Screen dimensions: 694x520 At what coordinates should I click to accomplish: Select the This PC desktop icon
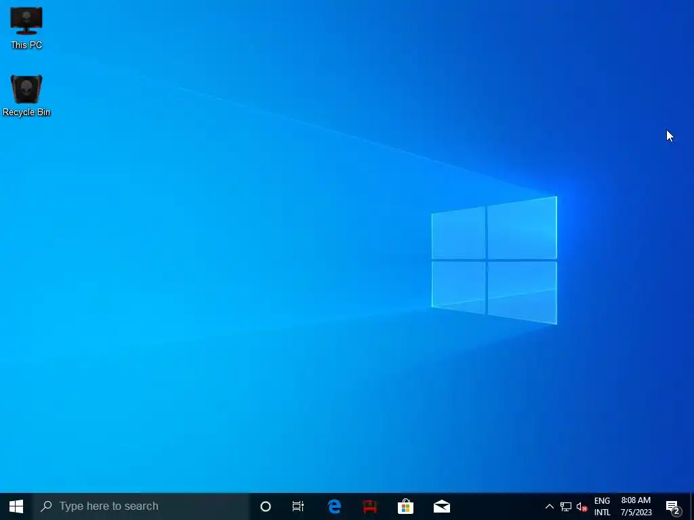pyautogui.click(x=26, y=28)
